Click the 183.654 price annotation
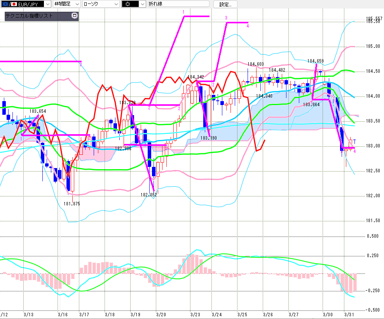 [38, 111]
